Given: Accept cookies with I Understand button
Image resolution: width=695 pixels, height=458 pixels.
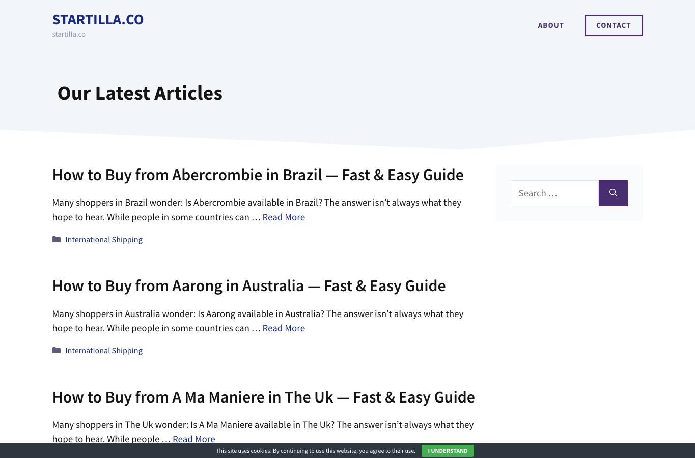Looking at the screenshot, I should (448, 451).
